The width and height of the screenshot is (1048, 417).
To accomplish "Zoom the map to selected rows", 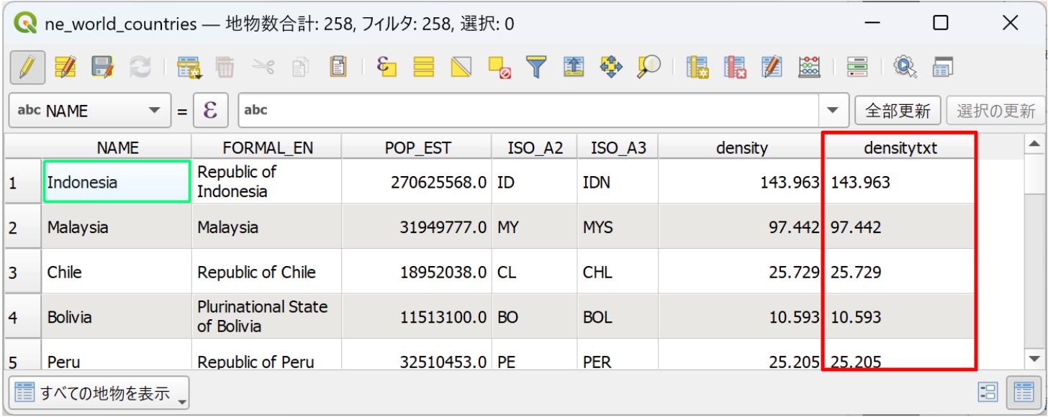I will pos(649,68).
